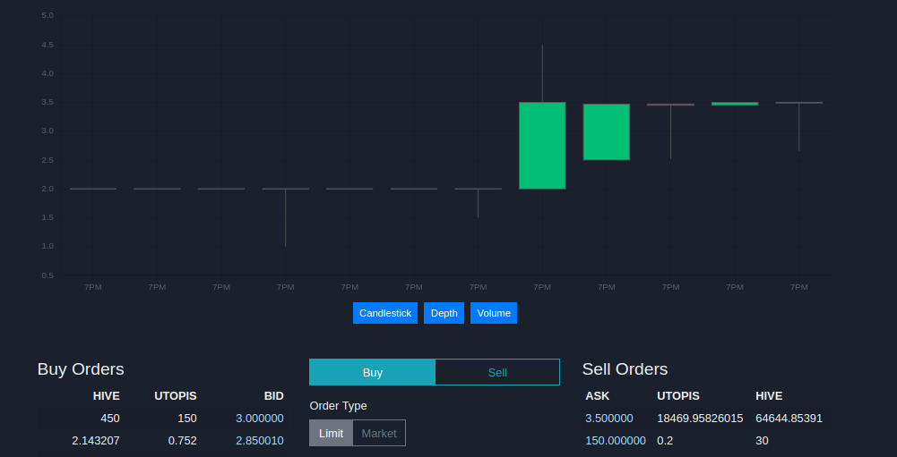
Task: Choose Market order type
Action: (x=379, y=433)
